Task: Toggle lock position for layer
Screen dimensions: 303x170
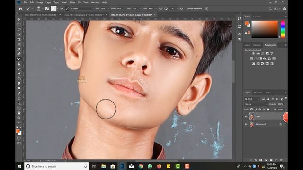Action: (x=260, y=110)
